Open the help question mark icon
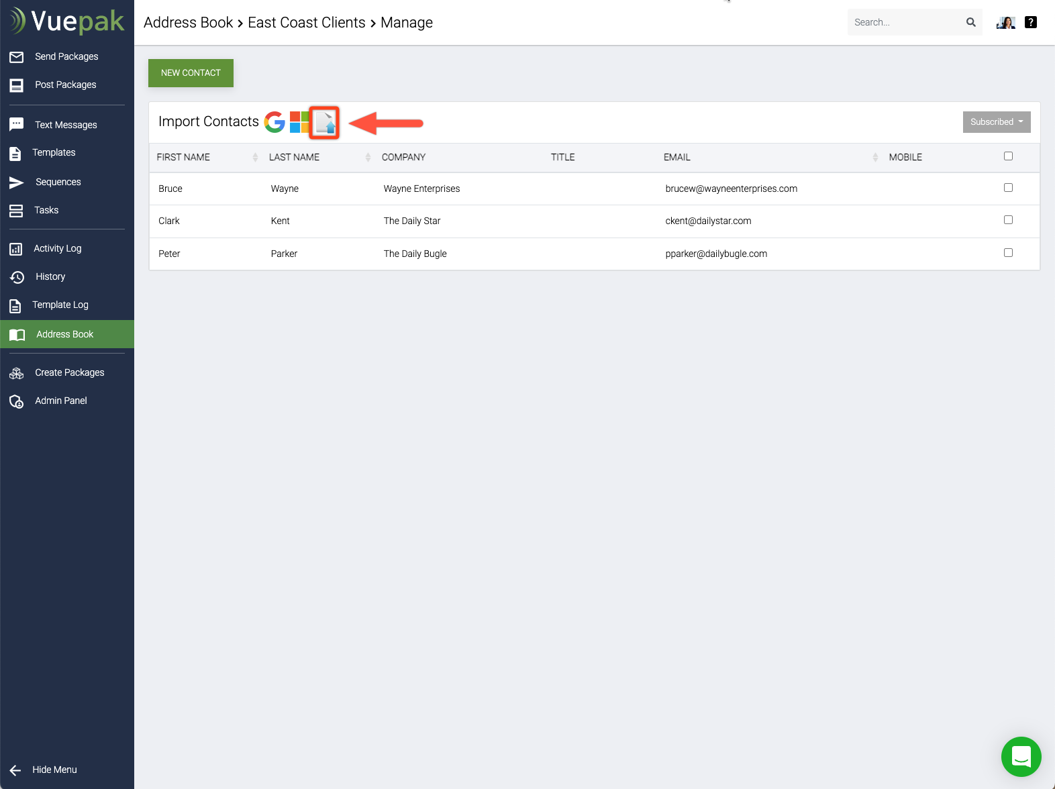 pos(1031,22)
